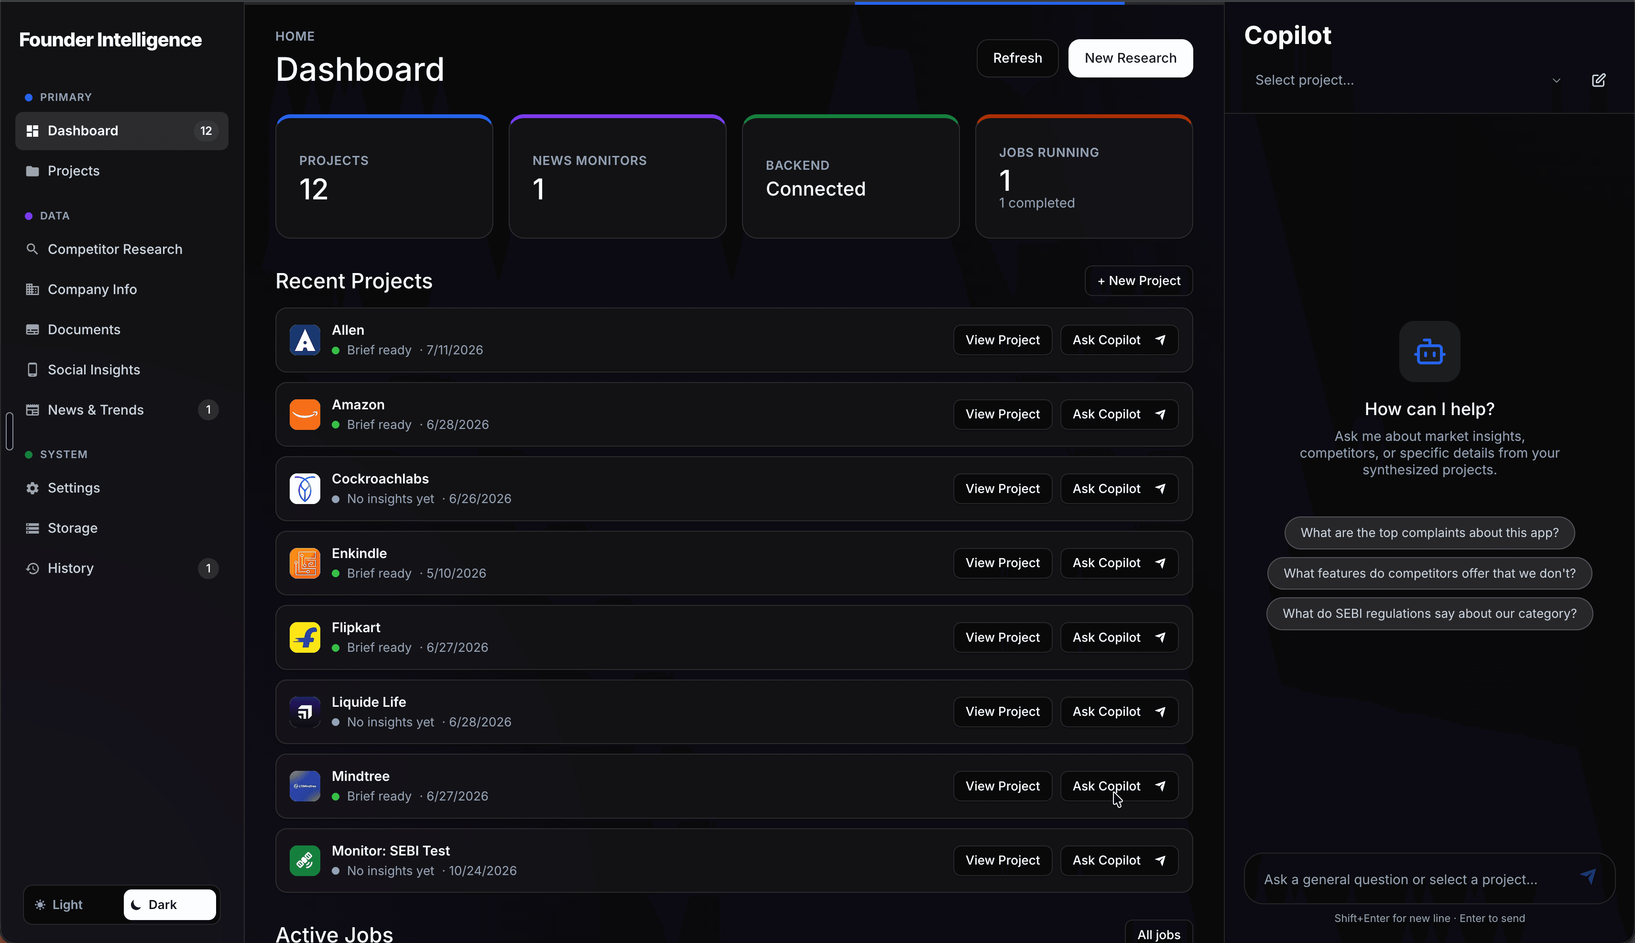
Task: Click the Mindtree project logo icon
Action: click(305, 786)
